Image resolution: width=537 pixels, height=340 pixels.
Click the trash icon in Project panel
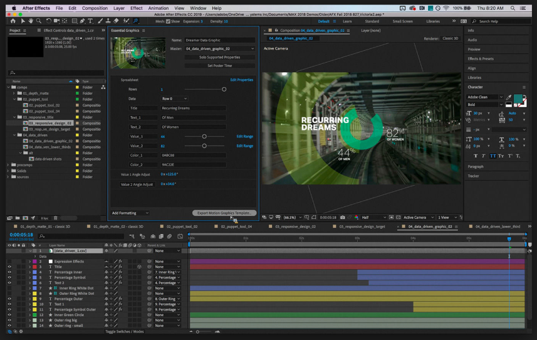[56, 218]
